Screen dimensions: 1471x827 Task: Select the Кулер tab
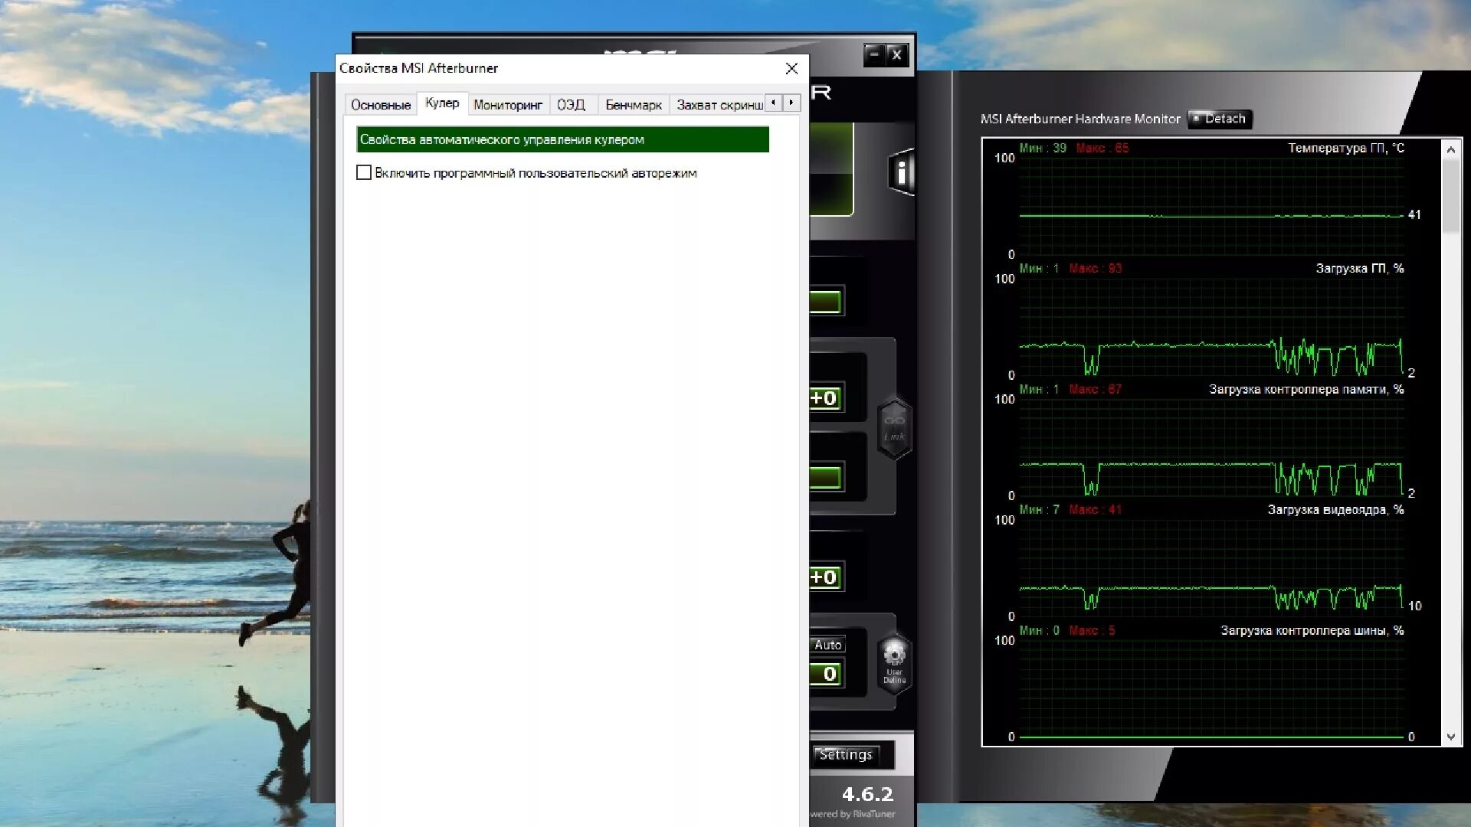coord(442,103)
